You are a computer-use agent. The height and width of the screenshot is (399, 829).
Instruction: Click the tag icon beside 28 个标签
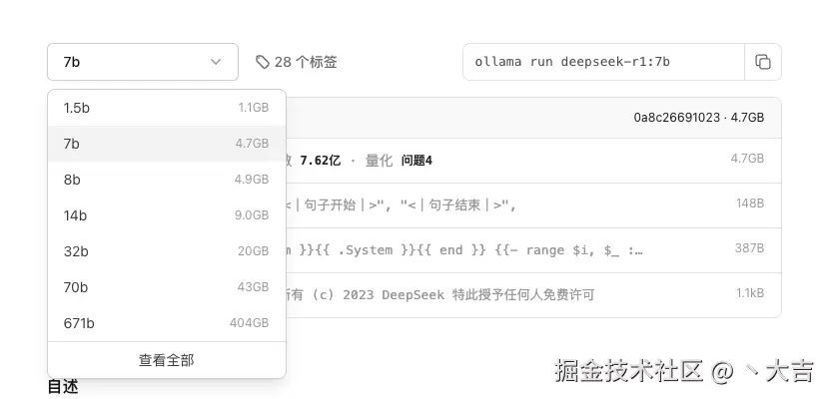[263, 62]
